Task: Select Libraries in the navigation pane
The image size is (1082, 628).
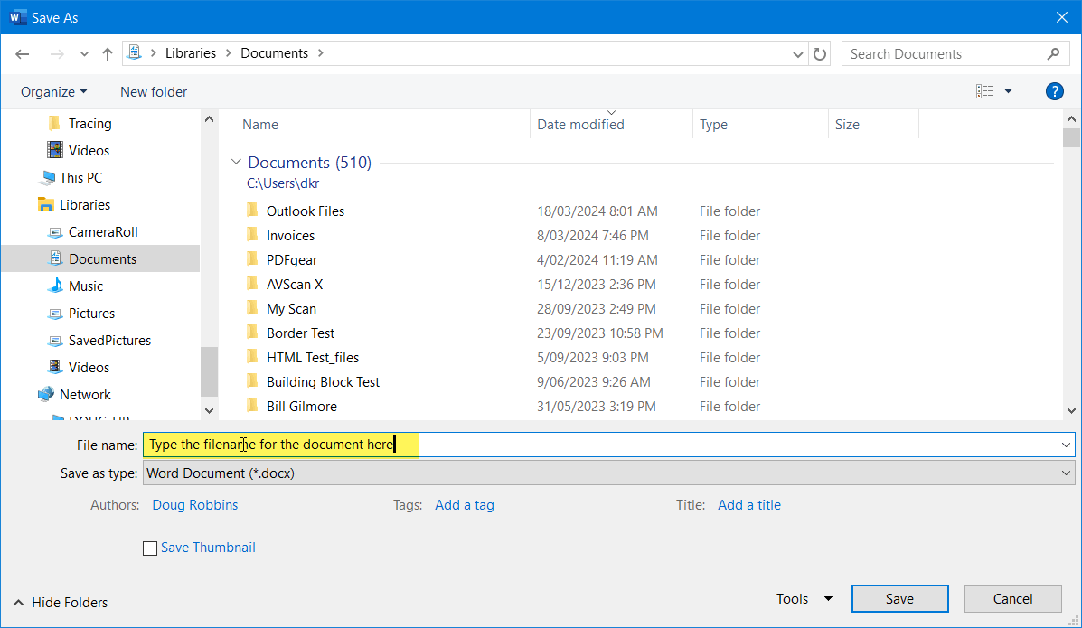Action: point(85,205)
